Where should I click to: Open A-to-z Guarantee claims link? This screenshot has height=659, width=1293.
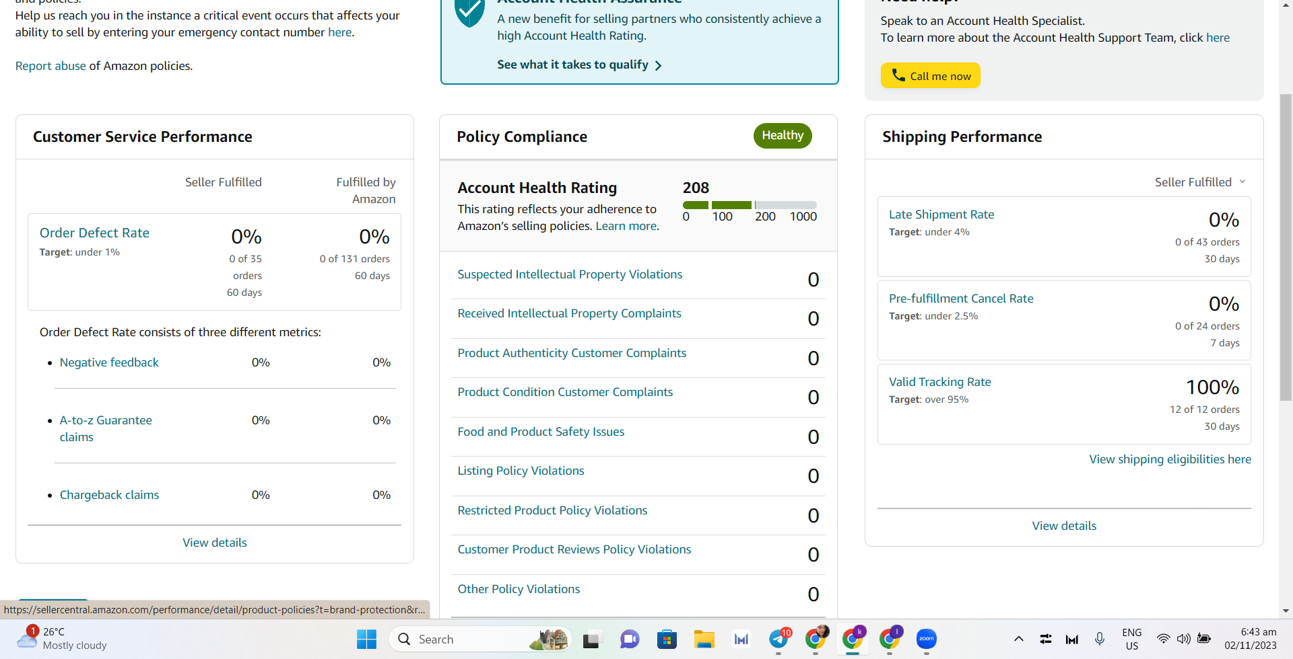coord(106,428)
